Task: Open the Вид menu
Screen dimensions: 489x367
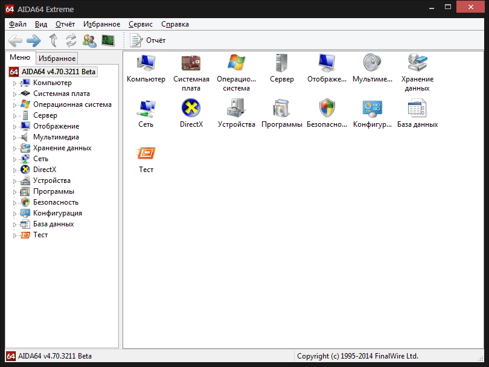Action: point(41,24)
